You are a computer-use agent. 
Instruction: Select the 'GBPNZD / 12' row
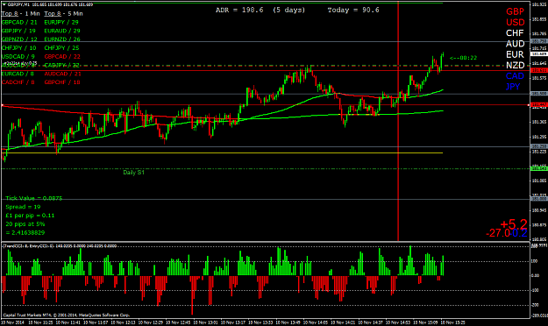click(19, 39)
